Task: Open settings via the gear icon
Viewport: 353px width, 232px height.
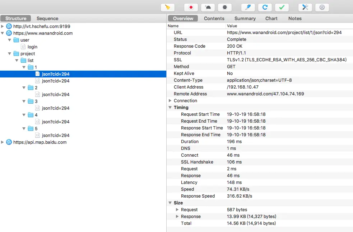Action: [x=322, y=8]
